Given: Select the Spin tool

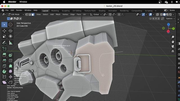Looking at the screenshot, I should click(4, 71).
